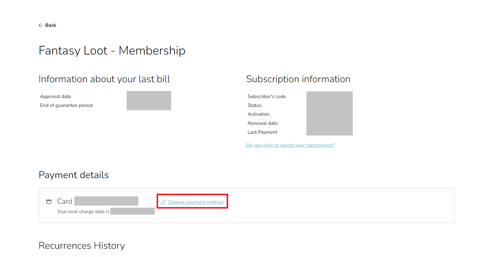Screen dimensions: 502x257
Task: Click Do you wish to cancel your subscription
Action: [290, 145]
